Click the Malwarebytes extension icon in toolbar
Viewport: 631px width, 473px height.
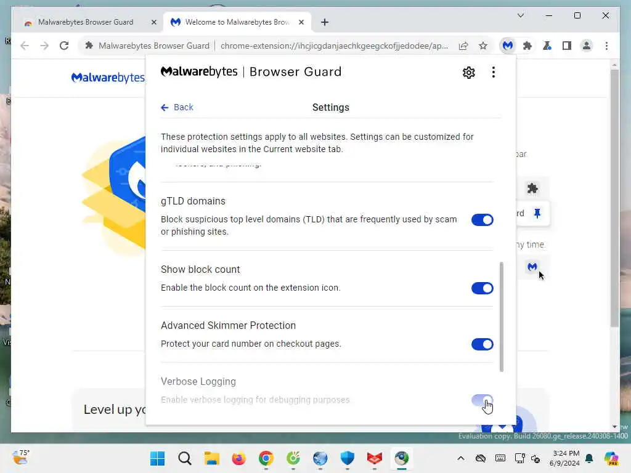pos(508,46)
